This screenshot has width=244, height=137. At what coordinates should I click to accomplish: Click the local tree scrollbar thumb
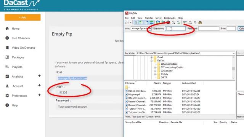coord(233,68)
